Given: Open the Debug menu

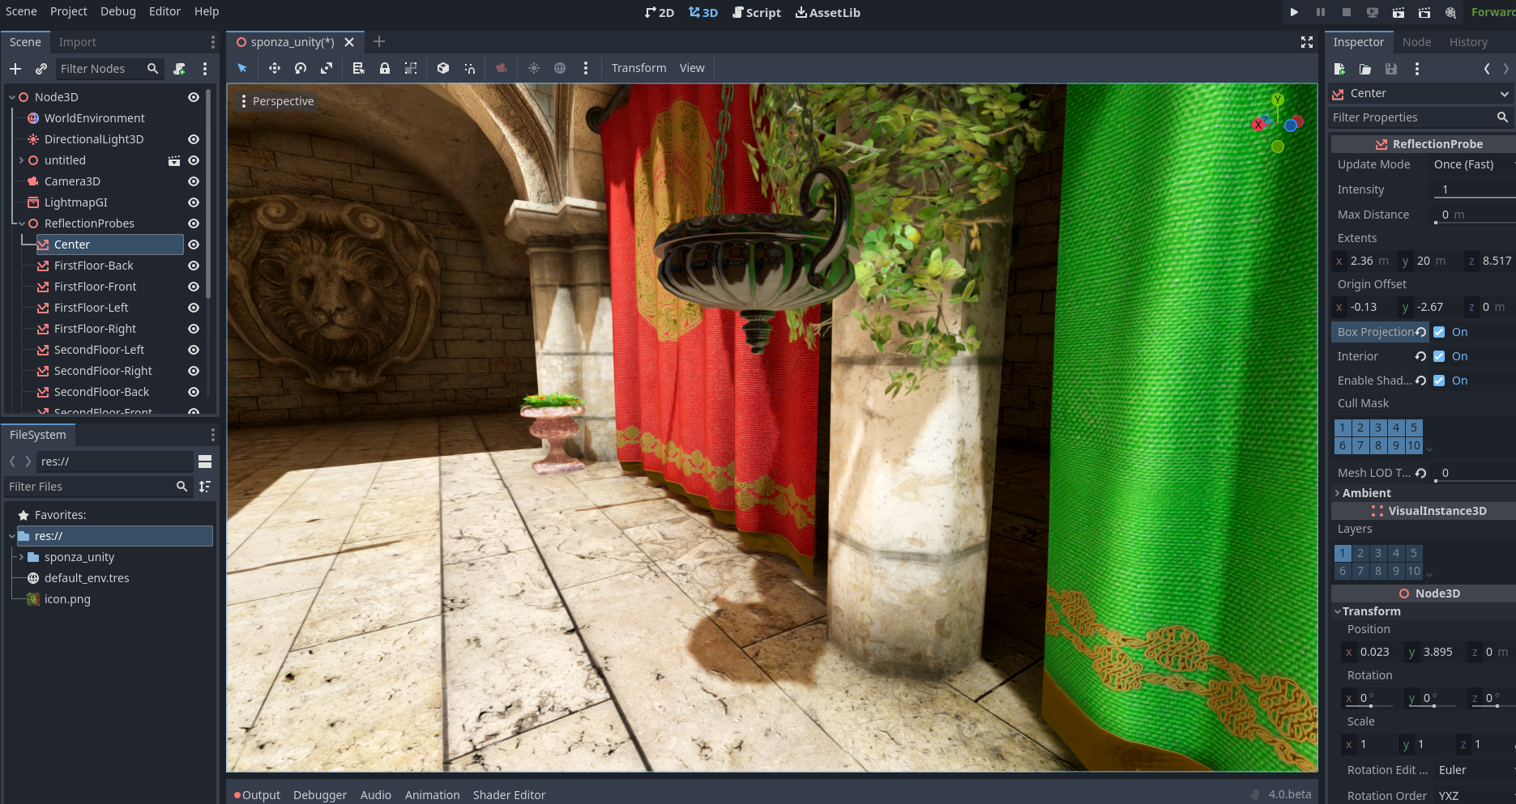Looking at the screenshot, I should coord(118,11).
